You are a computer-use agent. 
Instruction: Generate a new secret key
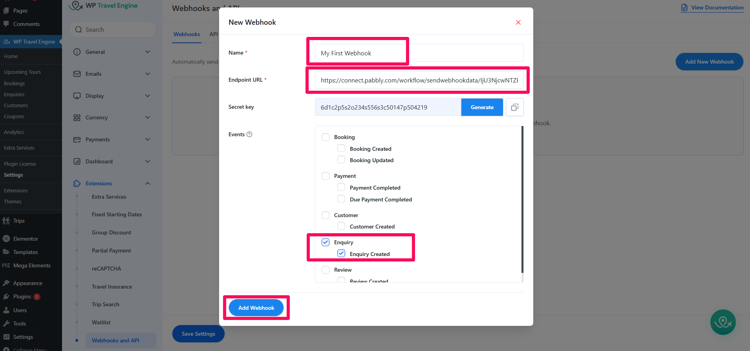point(482,107)
